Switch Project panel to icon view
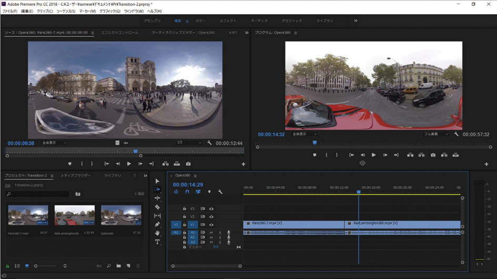This screenshot has height=279, width=497. pyautogui.click(x=27, y=266)
